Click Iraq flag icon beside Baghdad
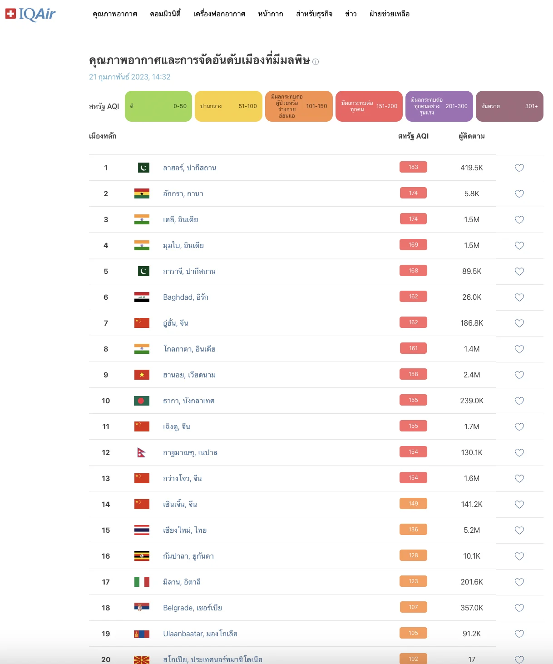The image size is (553, 664). [142, 297]
